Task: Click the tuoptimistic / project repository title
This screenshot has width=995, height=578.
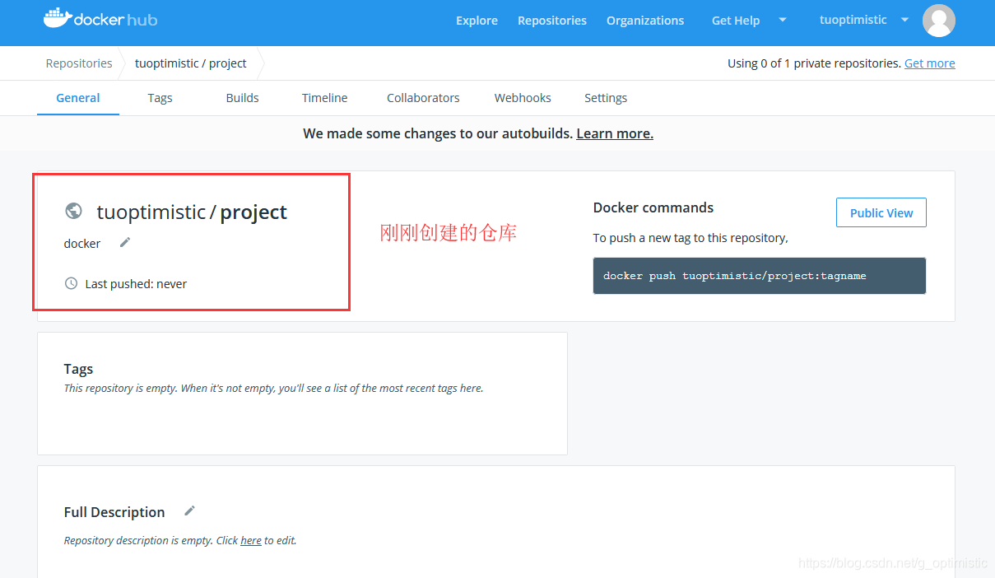Action: click(x=192, y=212)
